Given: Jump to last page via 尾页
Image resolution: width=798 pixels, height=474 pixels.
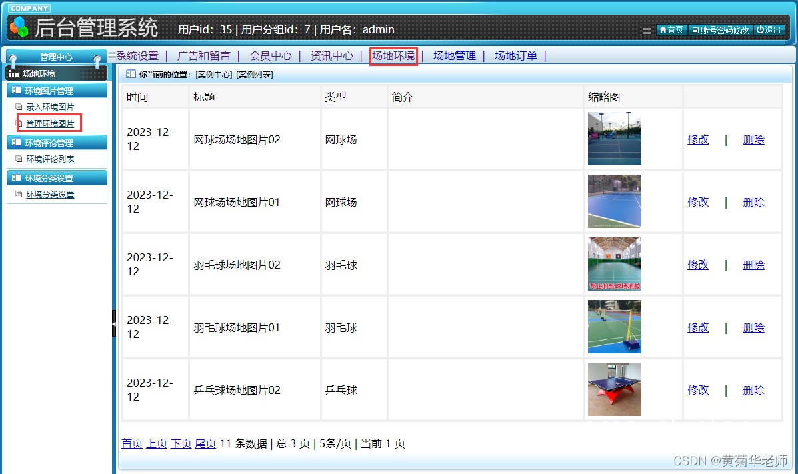Looking at the screenshot, I should click(x=205, y=443).
